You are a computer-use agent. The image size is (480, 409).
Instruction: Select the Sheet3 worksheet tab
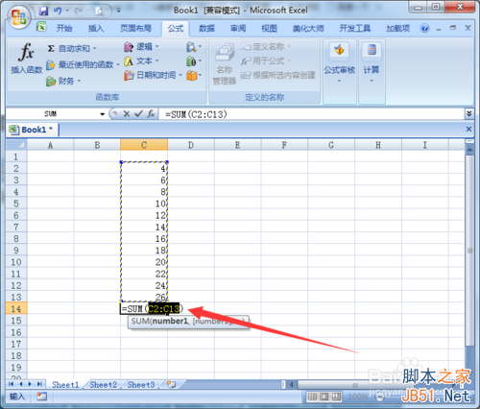(x=141, y=384)
